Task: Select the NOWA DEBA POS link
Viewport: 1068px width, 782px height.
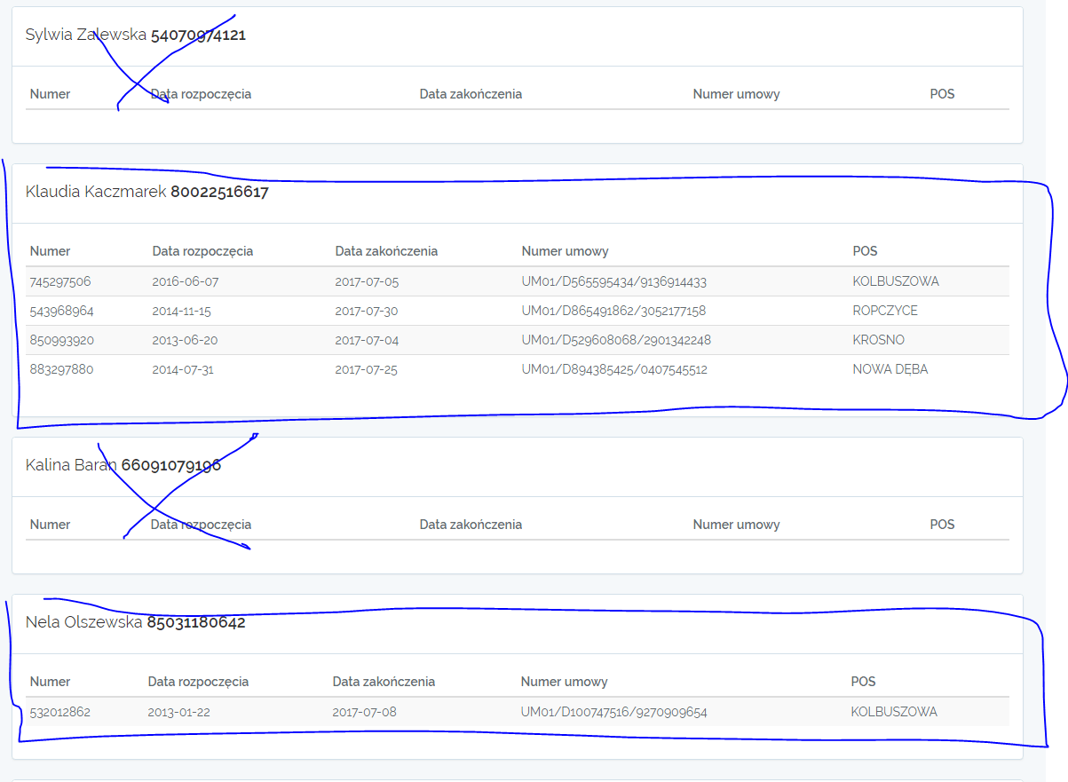Action: (890, 369)
